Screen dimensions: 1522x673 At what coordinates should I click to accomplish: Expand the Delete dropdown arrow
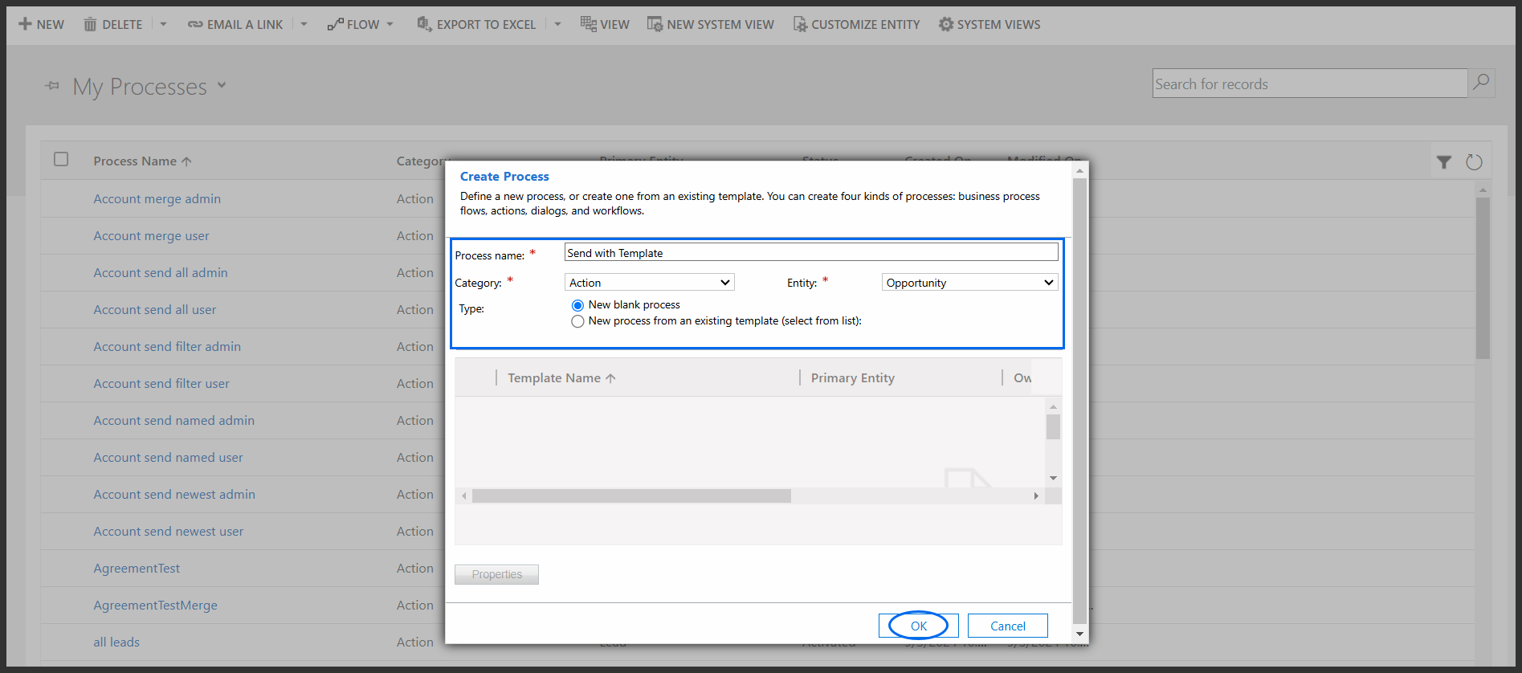pyautogui.click(x=163, y=24)
